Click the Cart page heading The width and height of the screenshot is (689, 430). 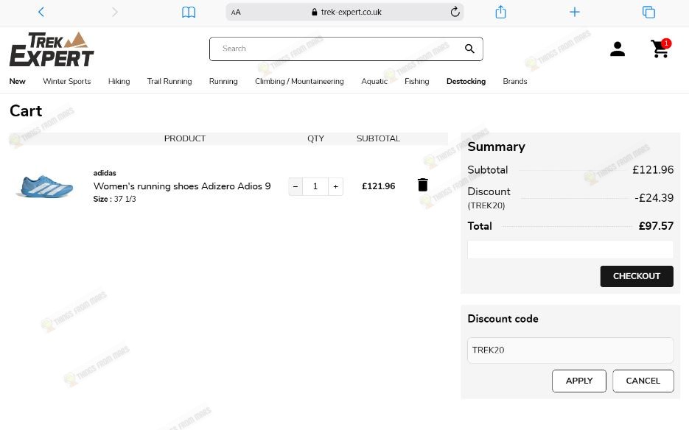26,110
